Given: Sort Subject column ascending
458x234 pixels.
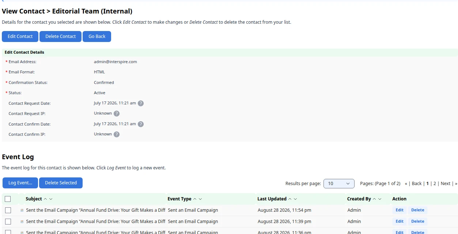Looking at the screenshot, I should point(45,199).
